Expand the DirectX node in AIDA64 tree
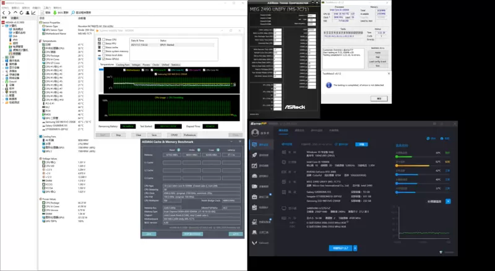The image size is (495, 271). 3,82
